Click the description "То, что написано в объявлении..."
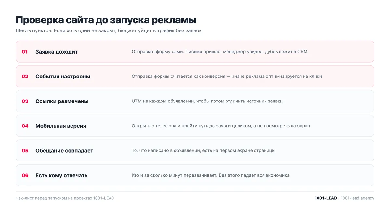 pos(203,151)
